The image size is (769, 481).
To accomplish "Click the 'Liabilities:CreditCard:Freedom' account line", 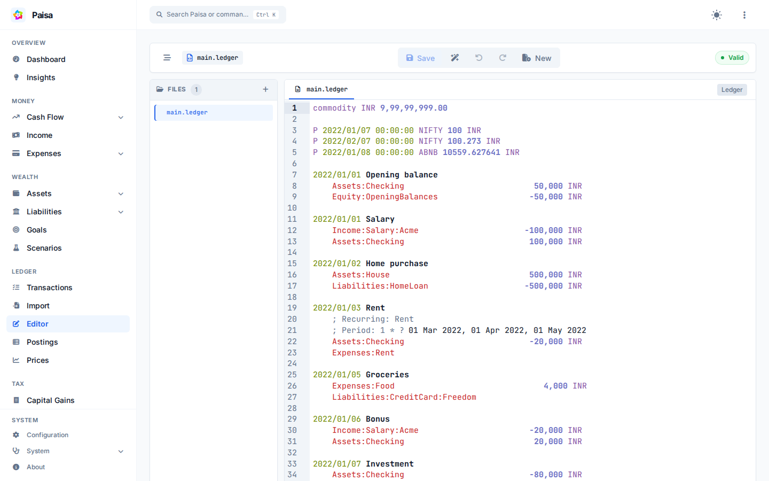I will [404, 397].
